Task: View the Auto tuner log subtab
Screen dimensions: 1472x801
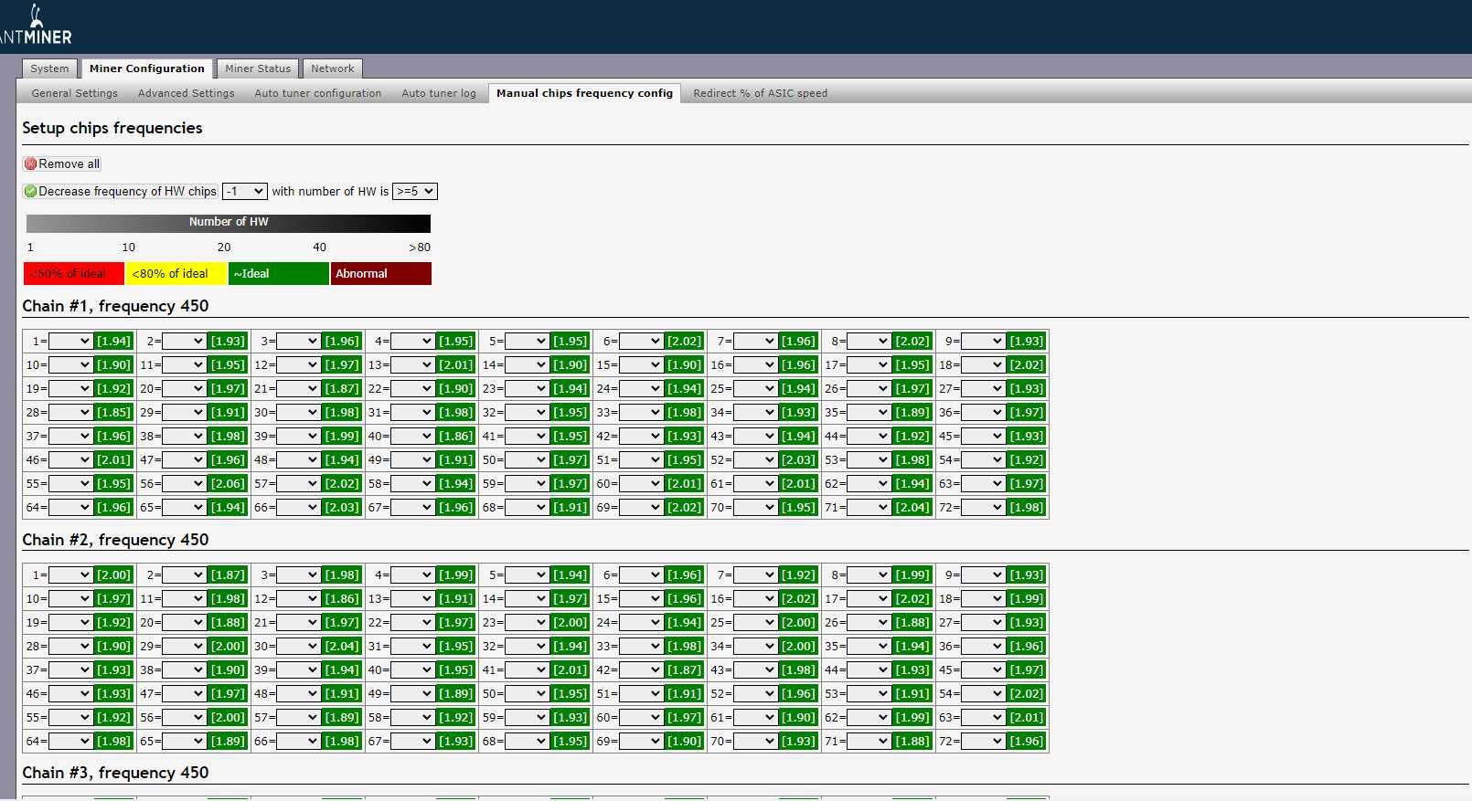Action: click(x=439, y=93)
